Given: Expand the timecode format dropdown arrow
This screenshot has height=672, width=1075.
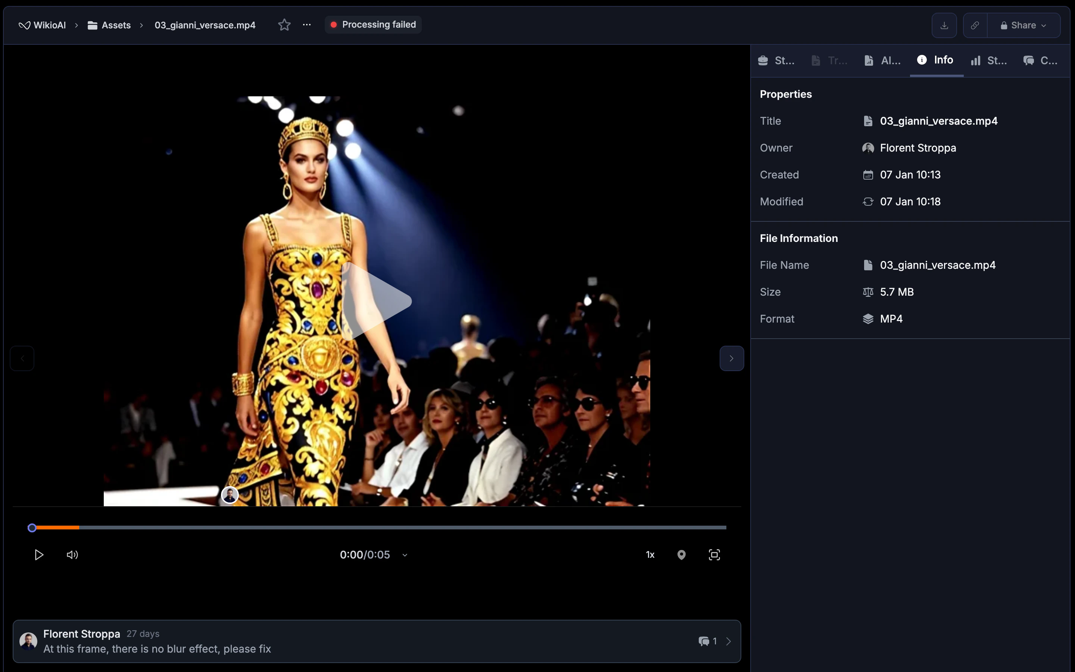Looking at the screenshot, I should coord(405,555).
